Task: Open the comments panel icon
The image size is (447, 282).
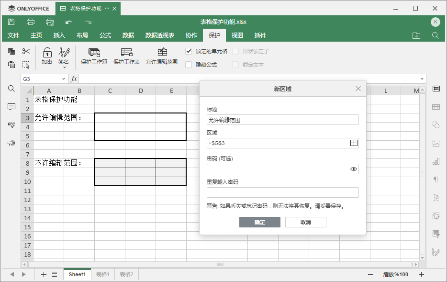Action: (x=11, y=107)
